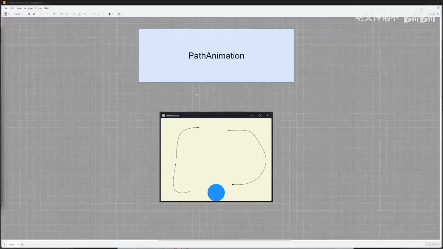The image size is (443, 249).
Task: Open the Help menu
Action: pyautogui.click(x=47, y=8)
